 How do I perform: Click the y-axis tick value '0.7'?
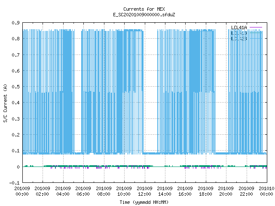(15, 55)
